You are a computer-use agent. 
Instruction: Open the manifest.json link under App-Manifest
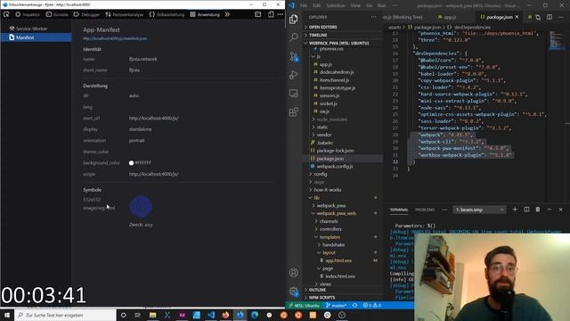(x=115, y=38)
